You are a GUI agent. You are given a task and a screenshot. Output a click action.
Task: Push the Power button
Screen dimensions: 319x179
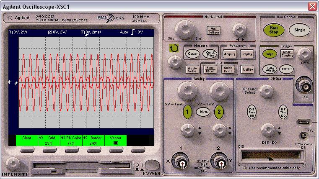click(152, 165)
